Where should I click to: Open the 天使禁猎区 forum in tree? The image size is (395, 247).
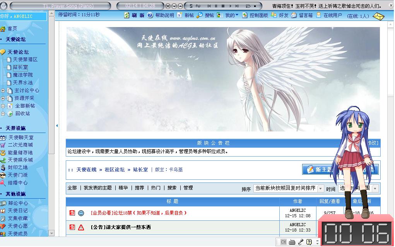tap(25, 60)
